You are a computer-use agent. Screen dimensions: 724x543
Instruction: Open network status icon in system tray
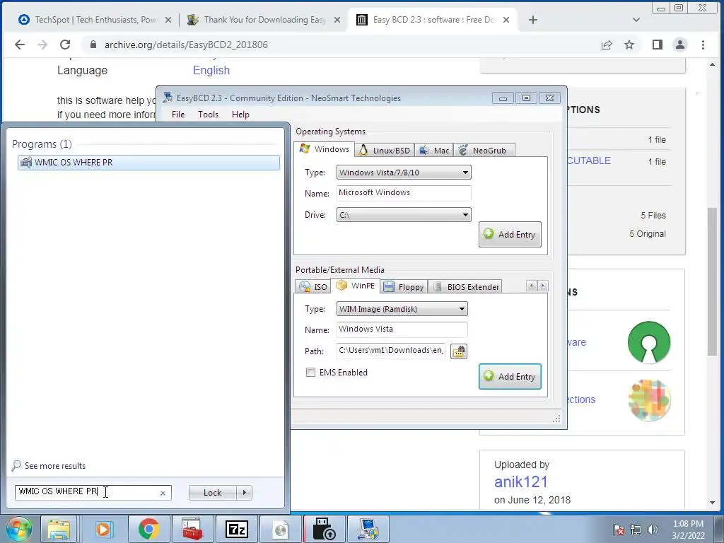(636, 529)
